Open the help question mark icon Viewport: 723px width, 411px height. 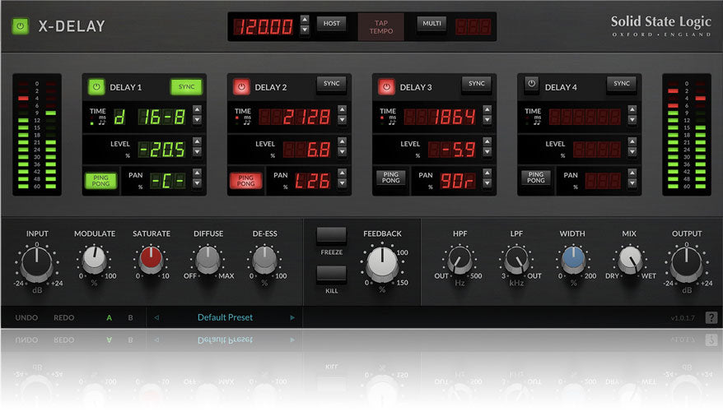[x=711, y=317]
